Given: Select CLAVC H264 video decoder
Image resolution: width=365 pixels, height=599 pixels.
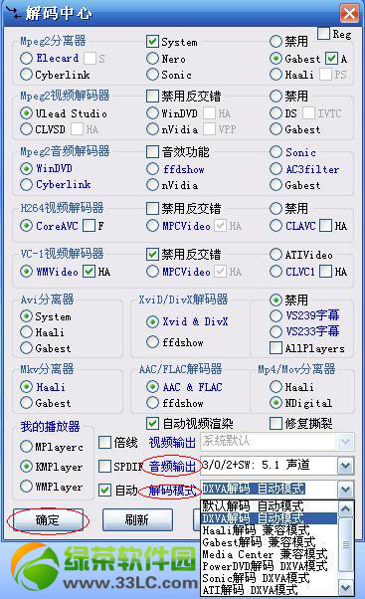Looking at the screenshot, I should coord(275,226).
